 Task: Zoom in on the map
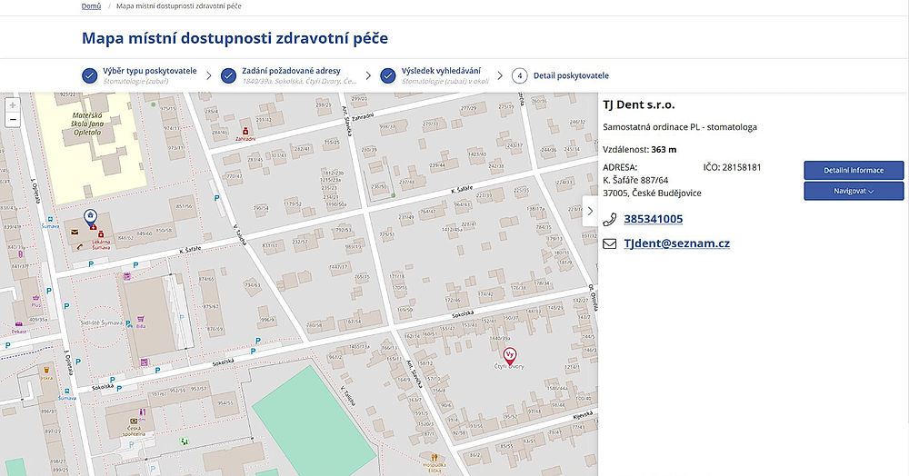[x=13, y=104]
